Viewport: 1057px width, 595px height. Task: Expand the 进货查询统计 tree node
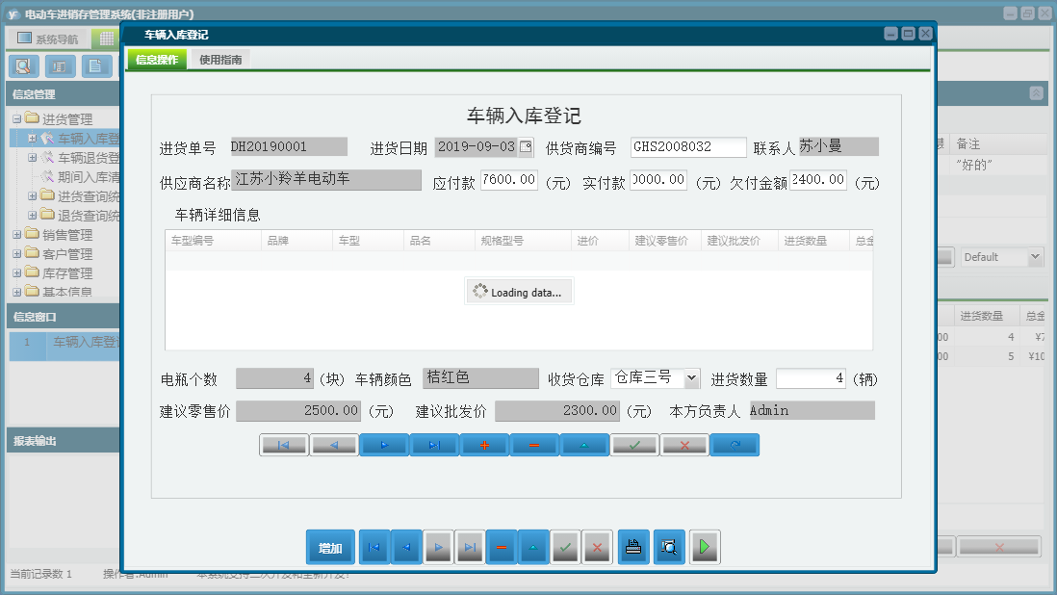(x=32, y=196)
